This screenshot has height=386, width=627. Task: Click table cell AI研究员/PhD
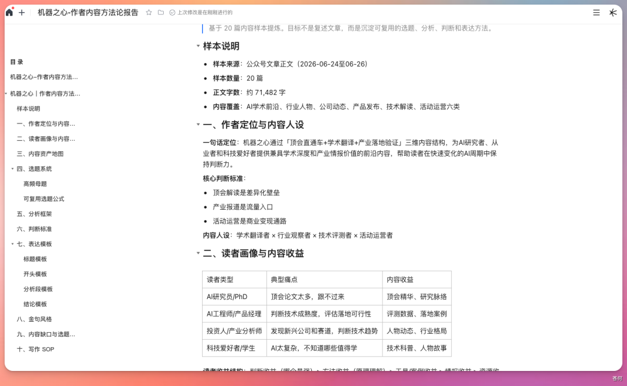point(235,297)
